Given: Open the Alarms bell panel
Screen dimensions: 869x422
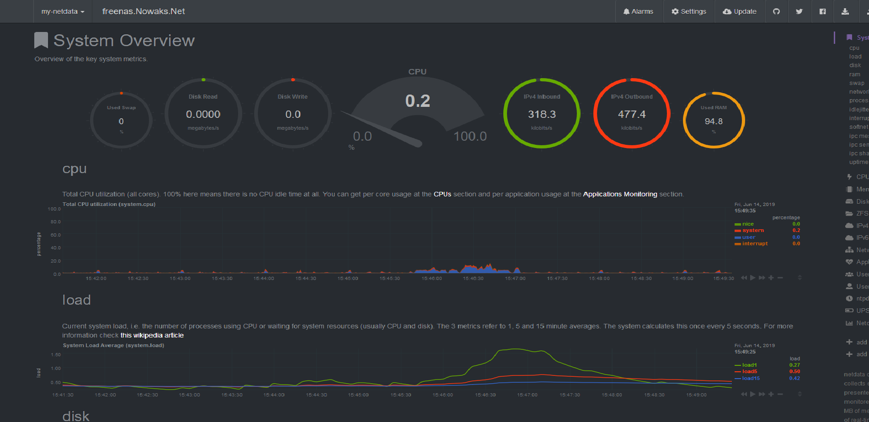Looking at the screenshot, I should pos(638,11).
